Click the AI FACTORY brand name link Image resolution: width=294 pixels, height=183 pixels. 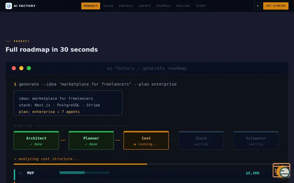(x=25, y=6)
